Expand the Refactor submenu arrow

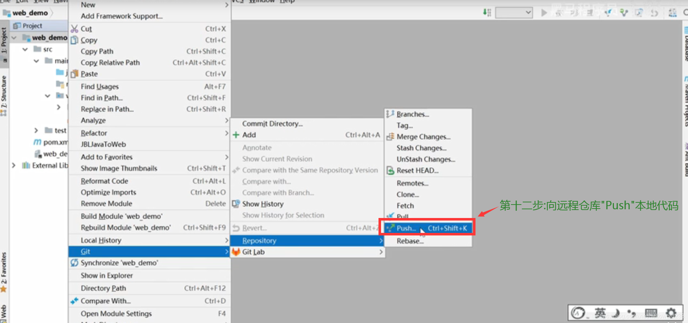(226, 133)
